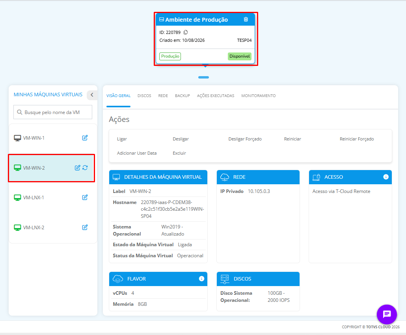Viewport: 406px width, 335px height.
Task: Focus the Busque pelo nome da VM search field
Action: coord(53,112)
